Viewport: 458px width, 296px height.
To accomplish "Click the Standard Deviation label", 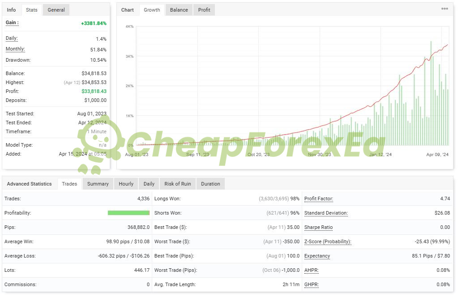I will pyautogui.click(x=326, y=213).
